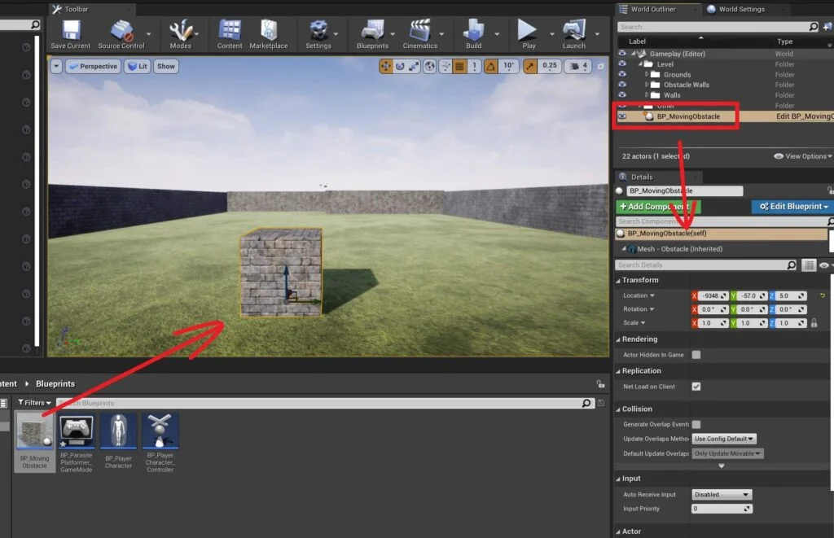Click the Add Component button
This screenshot has height=538, width=834.
point(657,207)
